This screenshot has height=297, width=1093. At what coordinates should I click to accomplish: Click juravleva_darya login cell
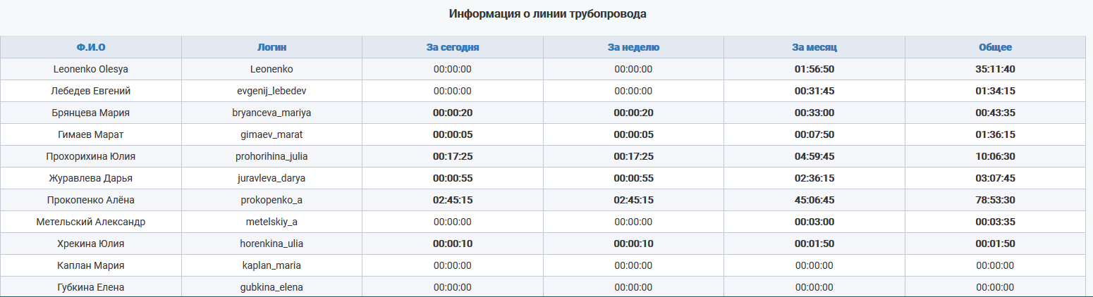pyautogui.click(x=271, y=178)
